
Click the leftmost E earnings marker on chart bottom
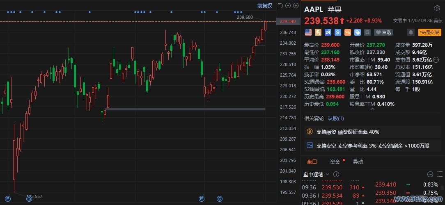click(x=8, y=198)
